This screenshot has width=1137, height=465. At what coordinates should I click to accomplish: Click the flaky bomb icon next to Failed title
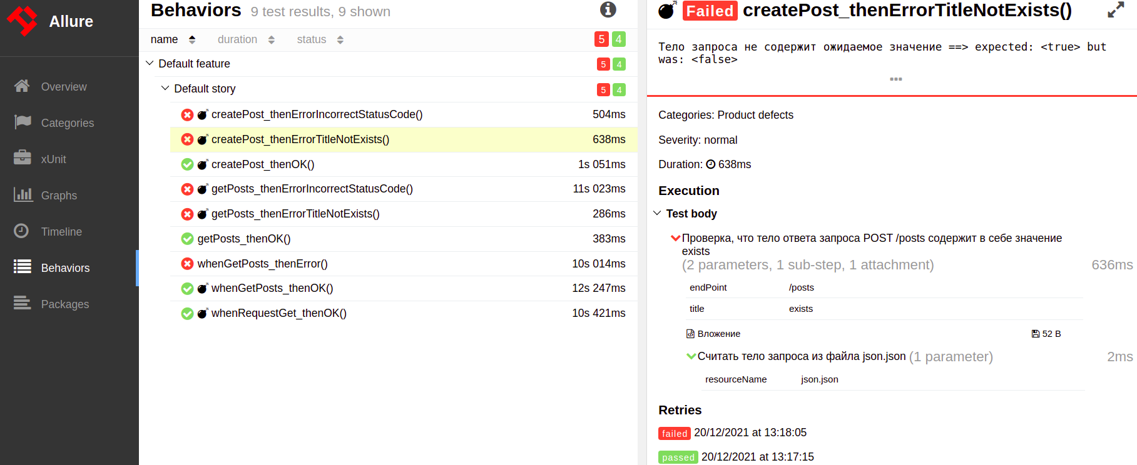(667, 10)
